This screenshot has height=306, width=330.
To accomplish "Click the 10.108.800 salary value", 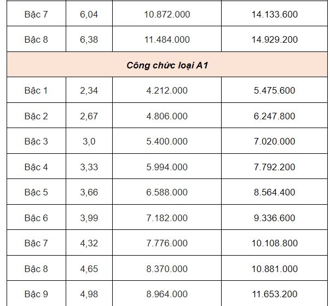I will coord(276,243).
